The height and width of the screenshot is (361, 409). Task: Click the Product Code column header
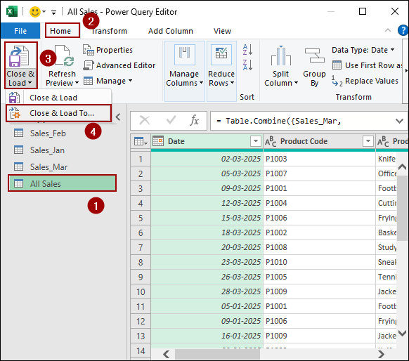tap(319, 141)
